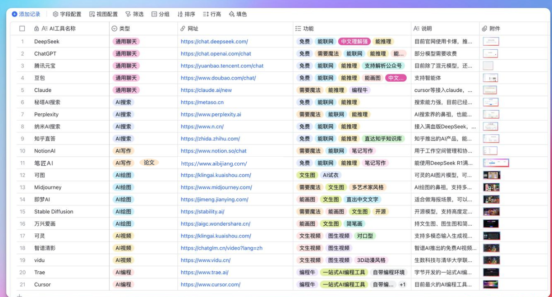Open the www.cursor.com link

(x=211, y=284)
